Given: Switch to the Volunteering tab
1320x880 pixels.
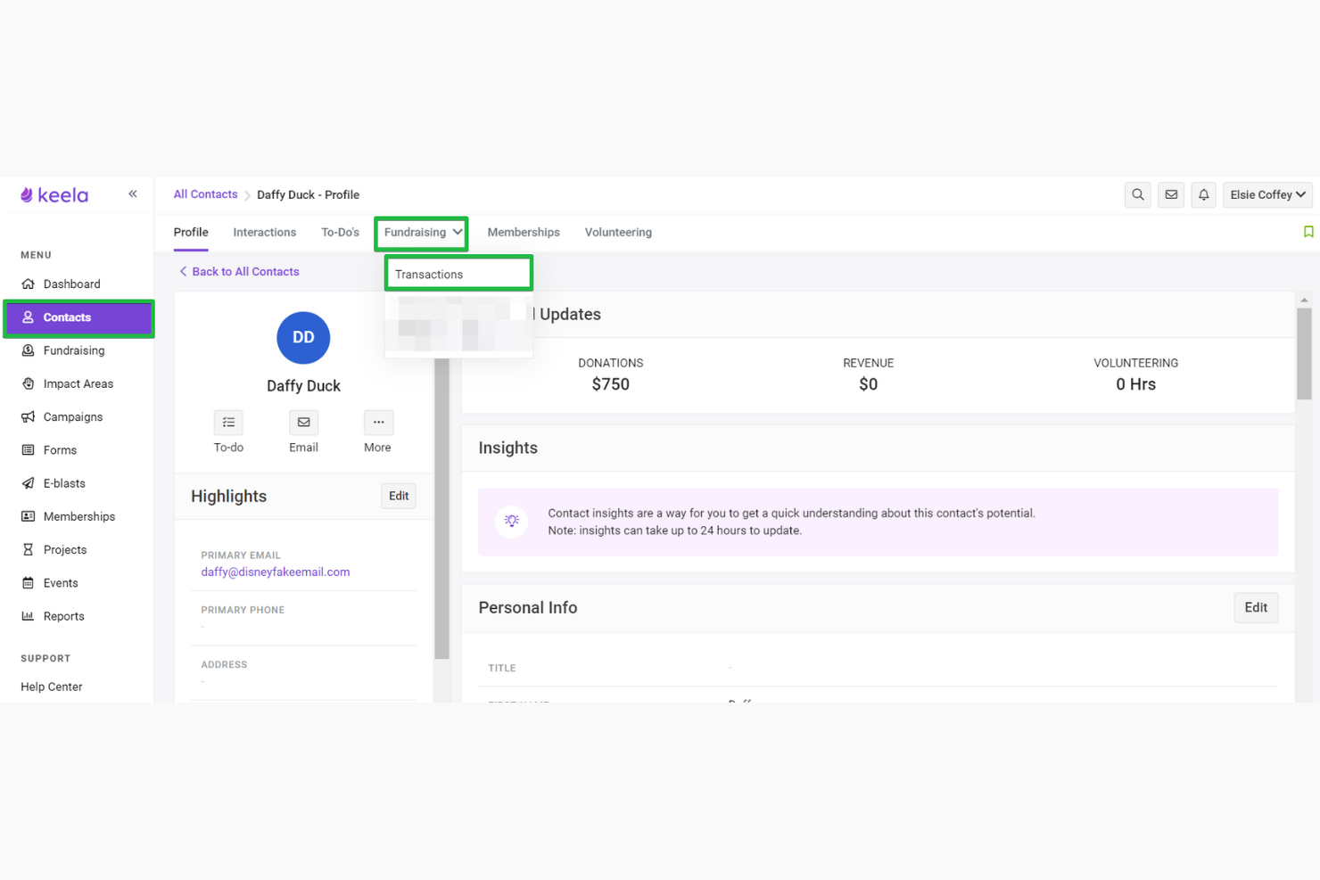Looking at the screenshot, I should [x=618, y=232].
